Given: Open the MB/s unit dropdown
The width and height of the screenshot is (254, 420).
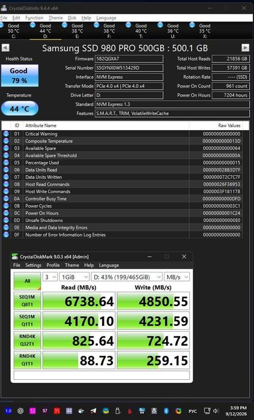Looking at the screenshot, I should click(177, 277).
